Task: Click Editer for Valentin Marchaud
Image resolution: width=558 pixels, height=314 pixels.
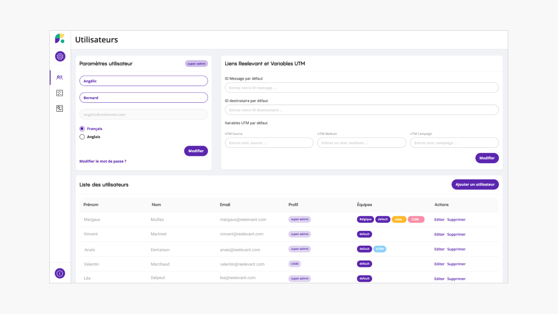Action: tap(439, 264)
